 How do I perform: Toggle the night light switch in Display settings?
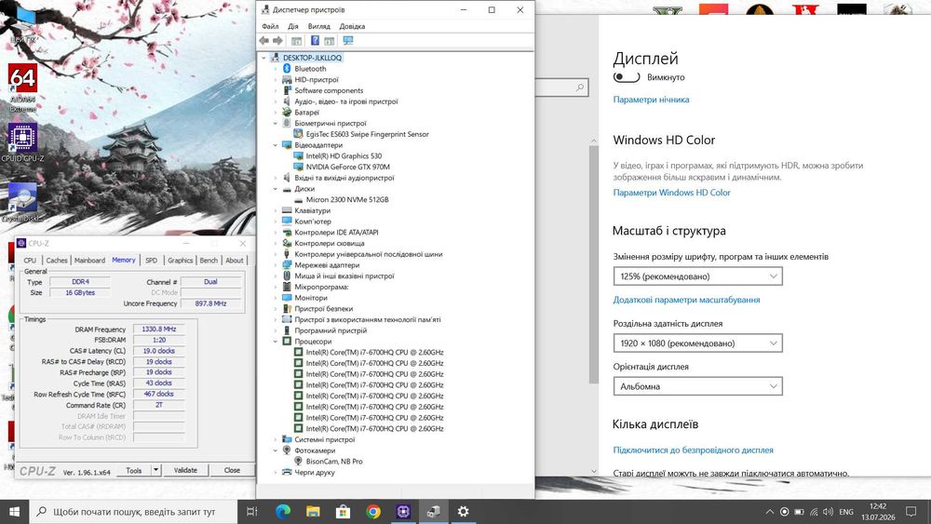tap(627, 77)
